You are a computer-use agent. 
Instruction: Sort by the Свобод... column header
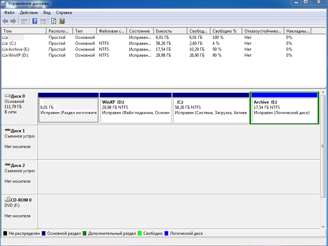point(199,31)
